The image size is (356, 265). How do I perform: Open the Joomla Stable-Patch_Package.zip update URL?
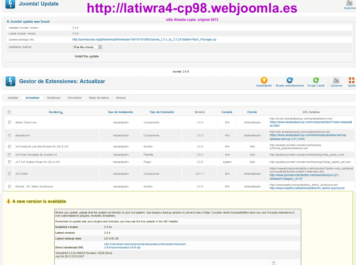(x=144, y=40)
